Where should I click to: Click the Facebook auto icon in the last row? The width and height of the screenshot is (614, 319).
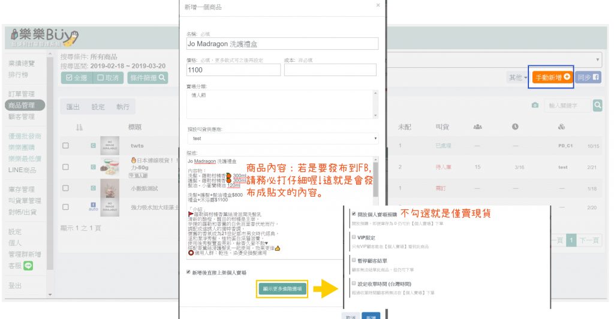93,206
